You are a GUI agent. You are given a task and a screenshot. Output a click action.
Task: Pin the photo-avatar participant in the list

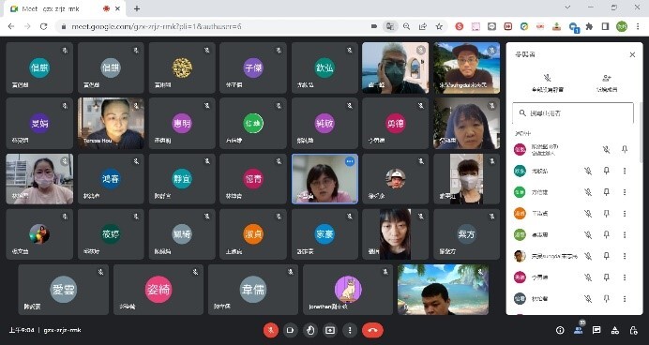point(607,257)
